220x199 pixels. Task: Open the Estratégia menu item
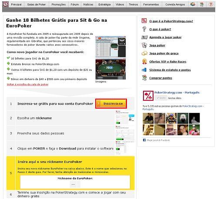click(x=104, y=4)
